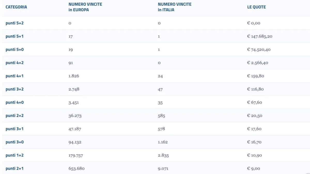Click the punti 2+2 category label
Viewport: 310px width, 174px height.
click(x=15, y=115)
